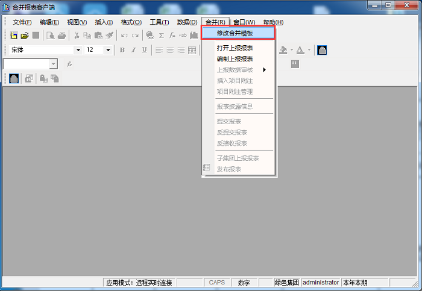
Task: Click the CAPS status bar indicator
Action: tap(216, 283)
